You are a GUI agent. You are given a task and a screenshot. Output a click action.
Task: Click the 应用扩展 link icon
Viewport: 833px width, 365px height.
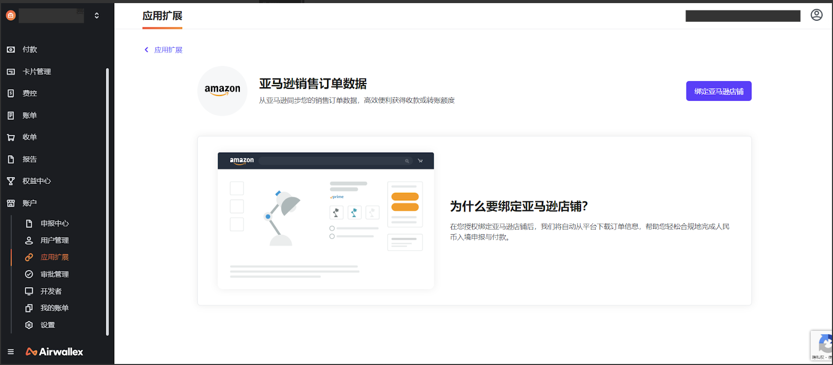pos(29,257)
